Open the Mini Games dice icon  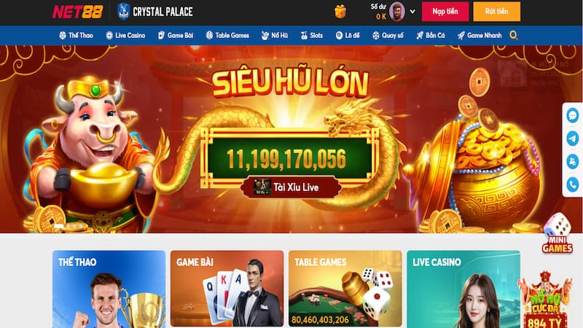557,233
